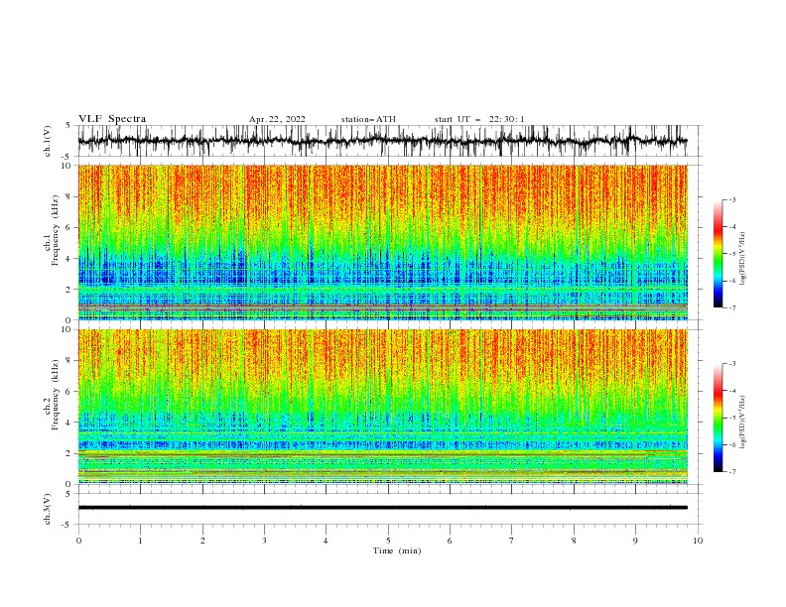The width and height of the screenshot is (786, 607).
Task: Click ch.2 color scale label 'log(PSD)(V²/Hz)'
Action: [742, 422]
